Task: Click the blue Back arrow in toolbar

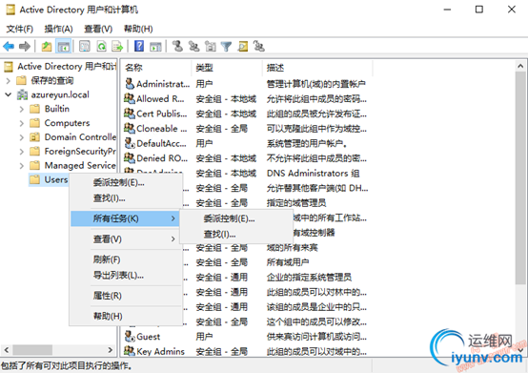Action: pyautogui.click(x=9, y=46)
